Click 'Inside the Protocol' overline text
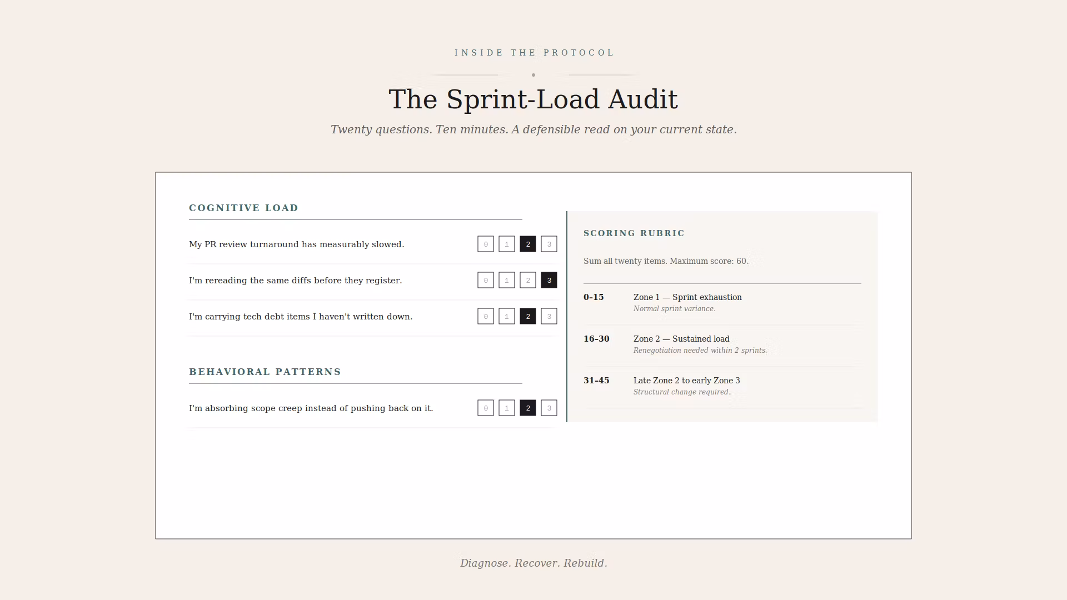Screen dimensions: 1067x600 pyautogui.click(x=534, y=53)
